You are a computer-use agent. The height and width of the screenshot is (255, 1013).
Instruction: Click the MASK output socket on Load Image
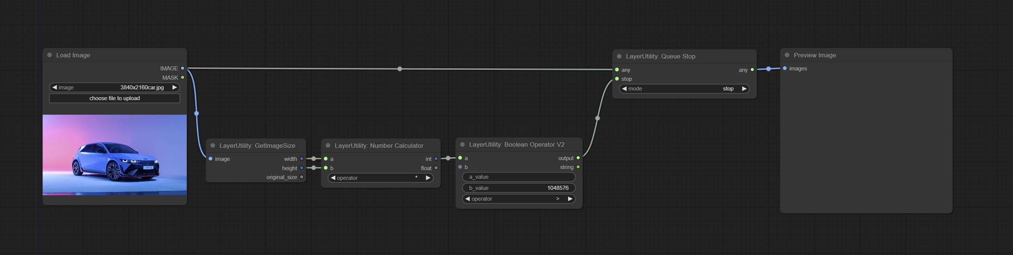tap(183, 77)
